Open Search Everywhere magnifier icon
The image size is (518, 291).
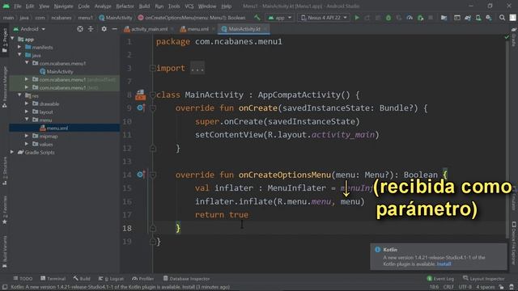coord(502,18)
